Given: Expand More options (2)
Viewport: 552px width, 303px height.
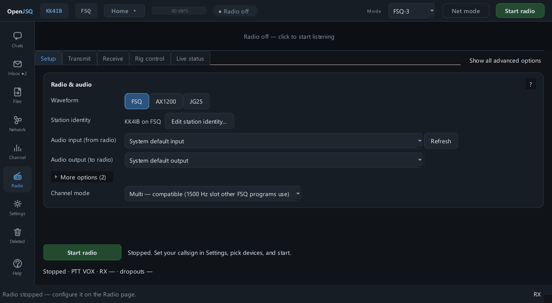Looking at the screenshot, I should 82,177.
